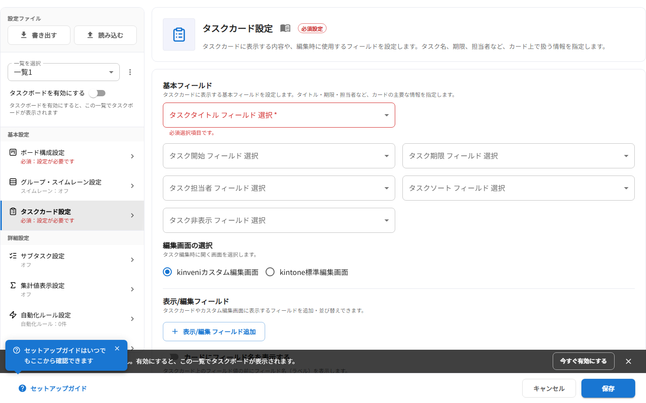646x403 pixels.
Task: Click the board icon next to ボード構成設定
Action: tap(13, 152)
